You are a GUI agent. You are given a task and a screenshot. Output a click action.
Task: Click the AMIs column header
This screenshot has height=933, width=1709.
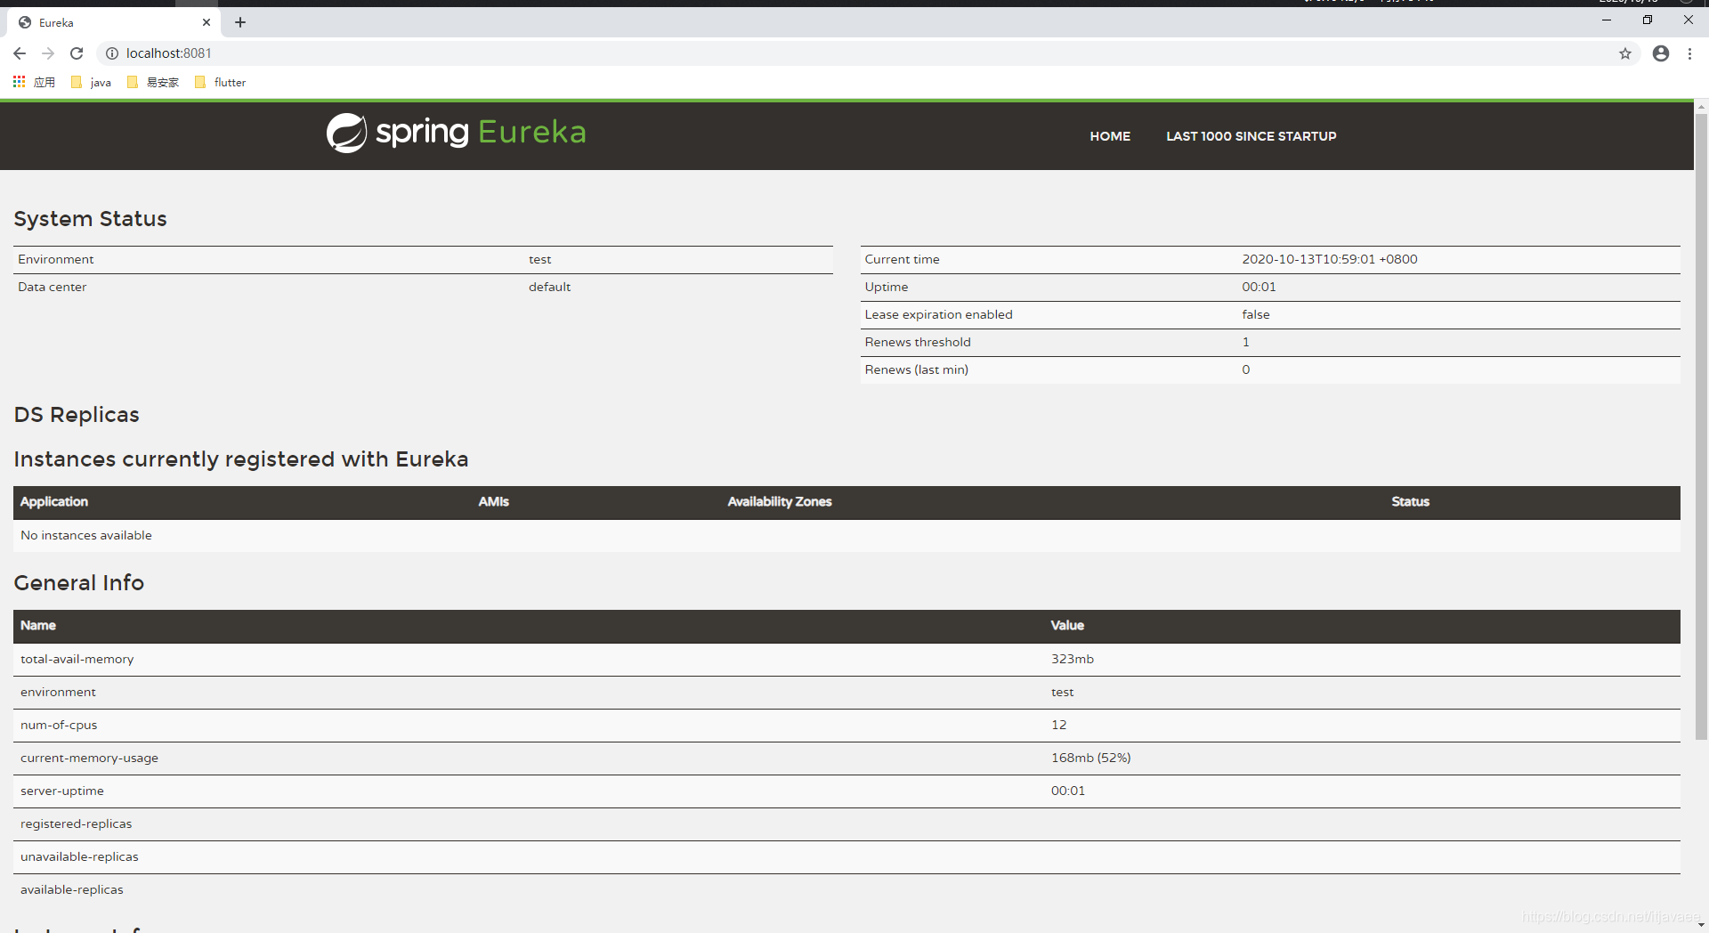click(x=493, y=502)
